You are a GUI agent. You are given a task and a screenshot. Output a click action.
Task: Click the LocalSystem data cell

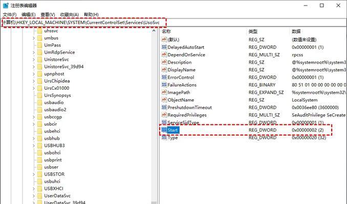[305, 100]
